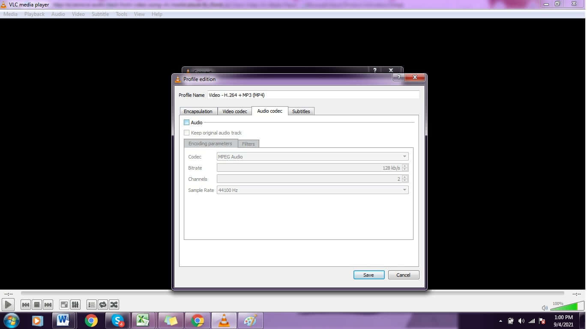
Task: Open the Windows Start button
Action: [11, 320]
